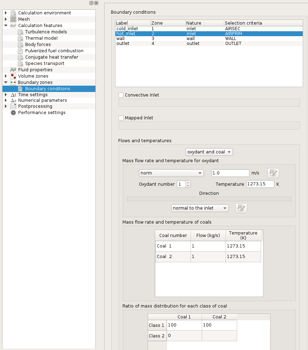Image resolution: width=308 pixels, height=350 pixels.
Task: Select the outlet boundary row label
Action: [123, 44]
